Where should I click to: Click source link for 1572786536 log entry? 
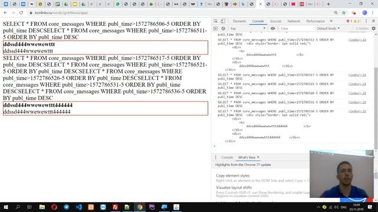[357, 111]
